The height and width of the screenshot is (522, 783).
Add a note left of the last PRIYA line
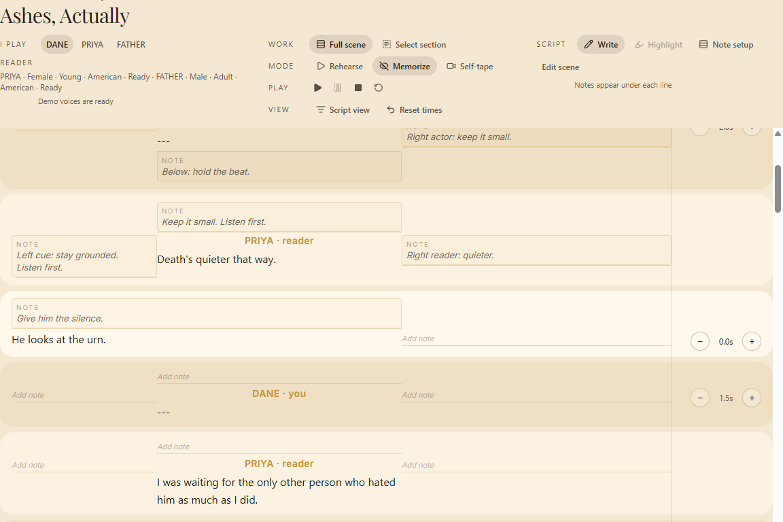84,465
